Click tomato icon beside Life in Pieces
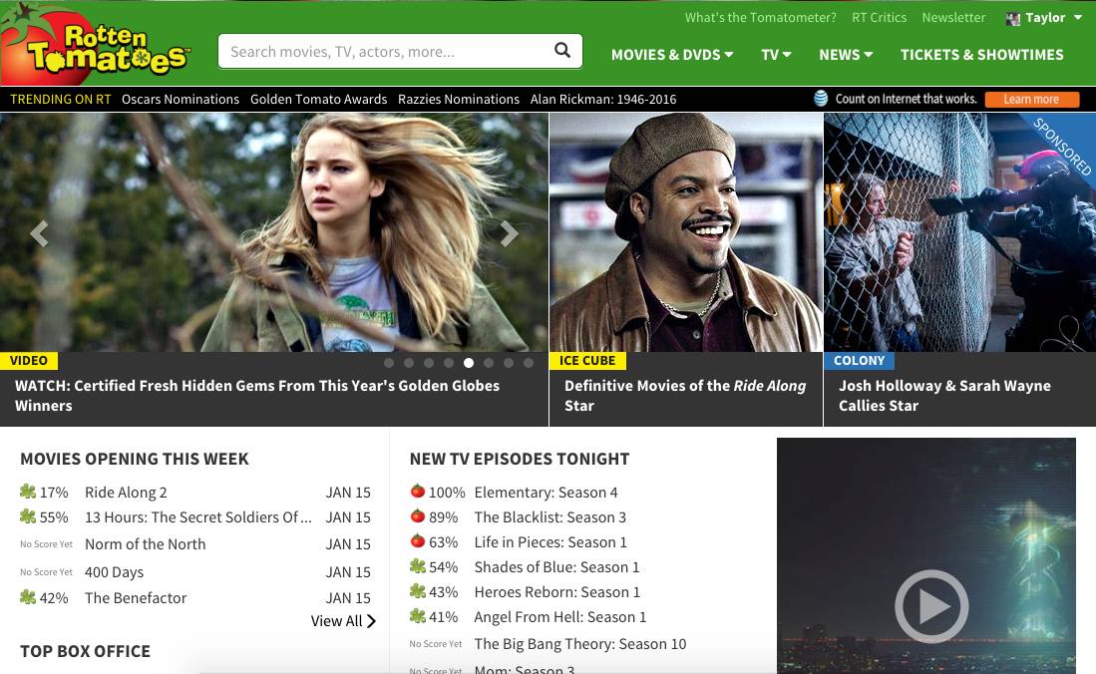 click(417, 540)
